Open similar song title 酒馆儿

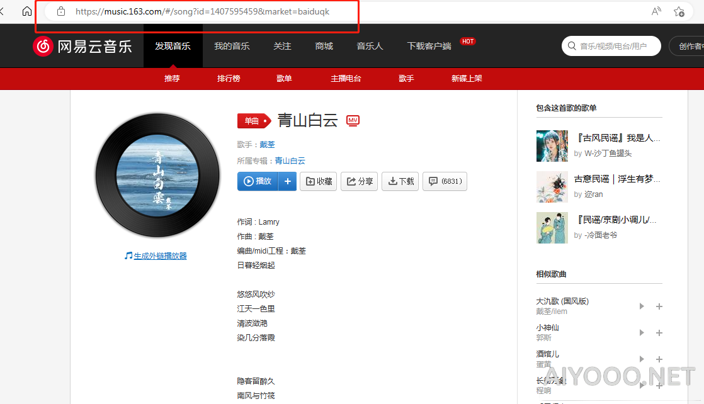[548, 354]
